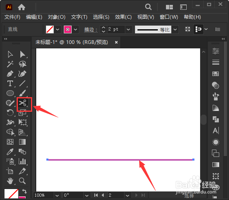Click the toolbar Fill box at bottom

pos(11,194)
